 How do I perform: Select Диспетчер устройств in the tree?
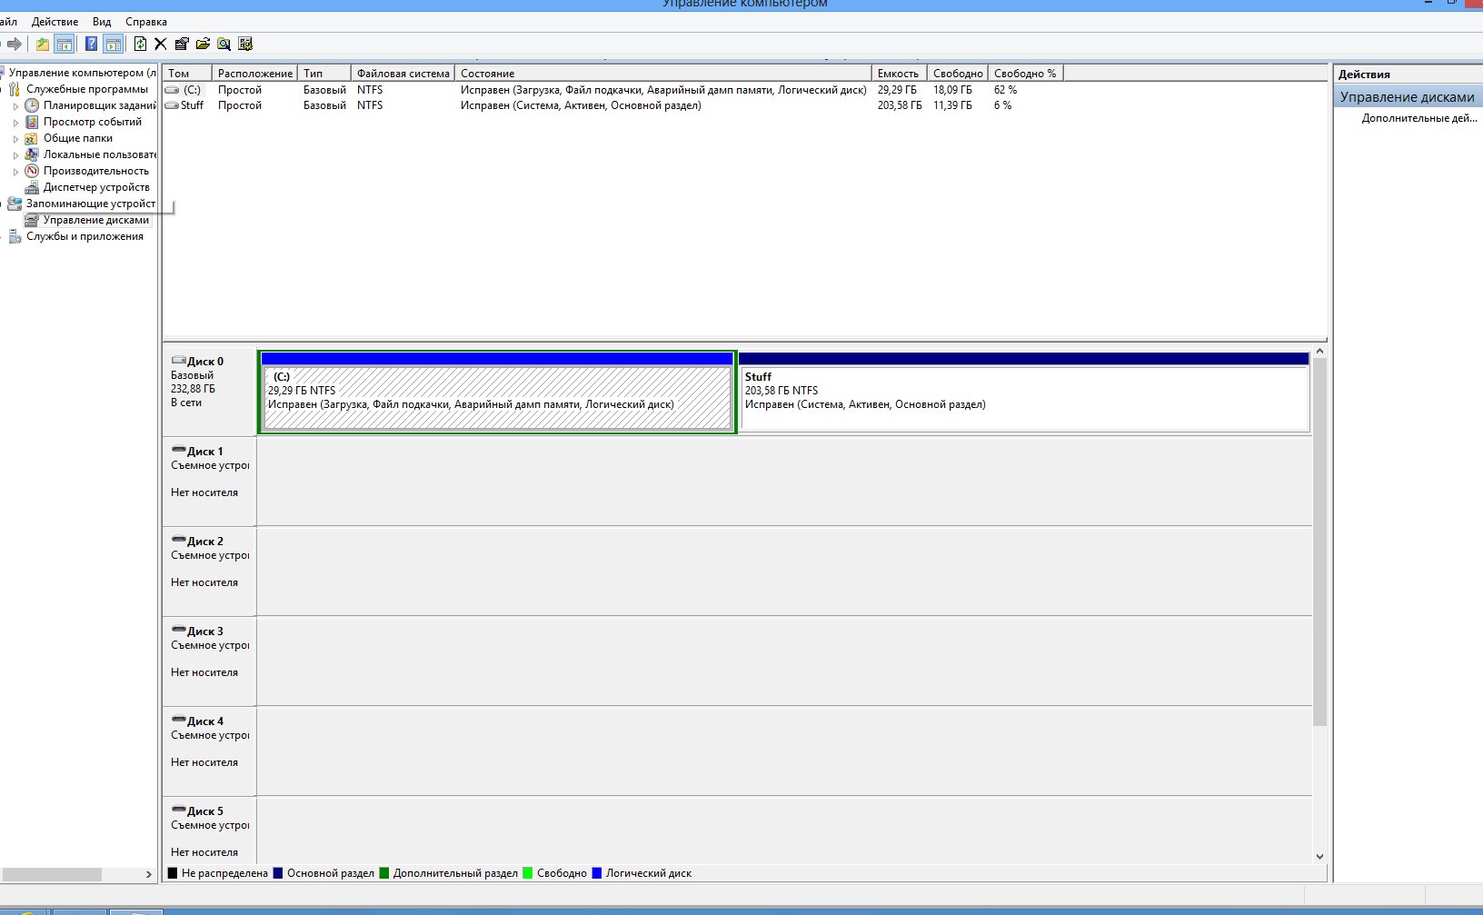pyautogui.click(x=96, y=187)
